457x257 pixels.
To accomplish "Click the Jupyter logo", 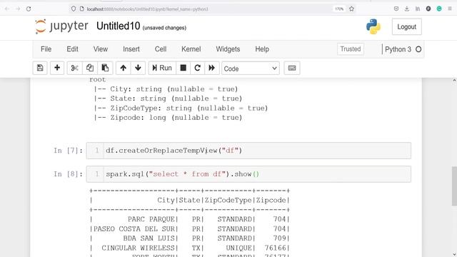I will coord(61,26).
